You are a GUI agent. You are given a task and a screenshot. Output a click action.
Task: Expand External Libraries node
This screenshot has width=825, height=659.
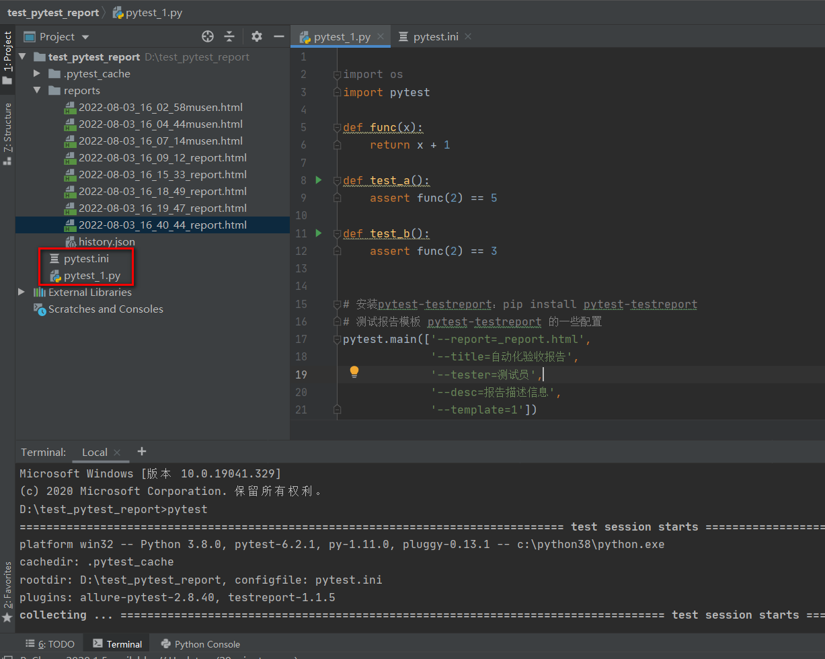click(x=22, y=293)
